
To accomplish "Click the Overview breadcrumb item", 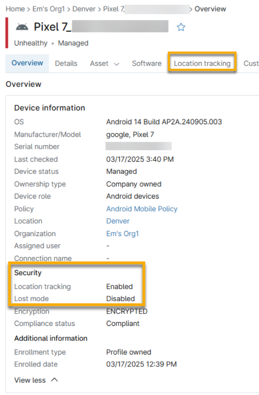I will 210,9.
